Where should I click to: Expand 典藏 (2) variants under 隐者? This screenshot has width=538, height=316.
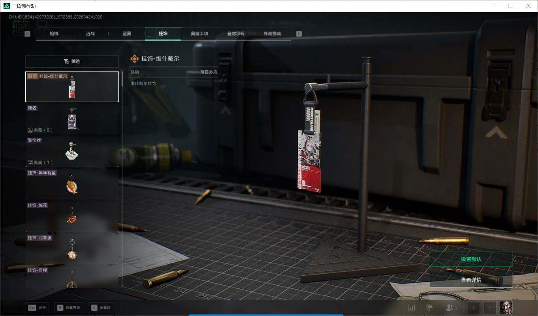coord(40,130)
